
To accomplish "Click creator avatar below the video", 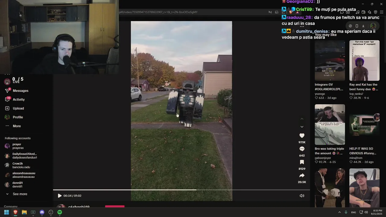I will pos(61,206).
